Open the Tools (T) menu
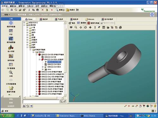158x118 pixels. pyautogui.click(x=30, y=6)
